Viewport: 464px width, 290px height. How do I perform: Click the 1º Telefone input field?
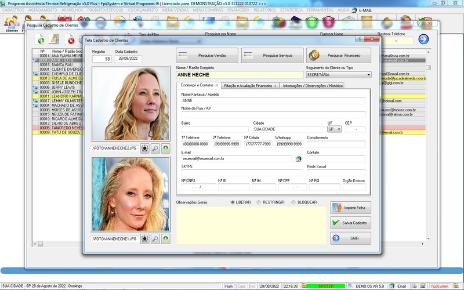coord(195,144)
